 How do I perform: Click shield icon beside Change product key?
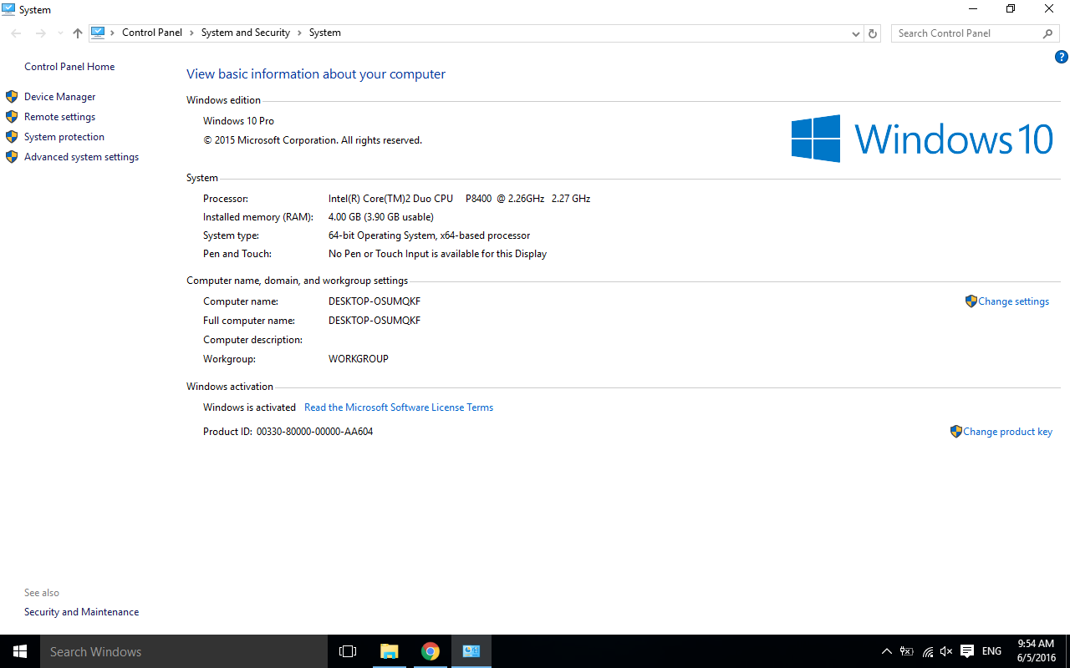[x=955, y=432]
